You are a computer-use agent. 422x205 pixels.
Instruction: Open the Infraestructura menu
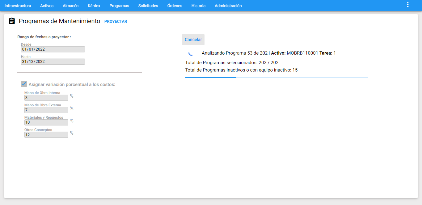(x=18, y=6)
